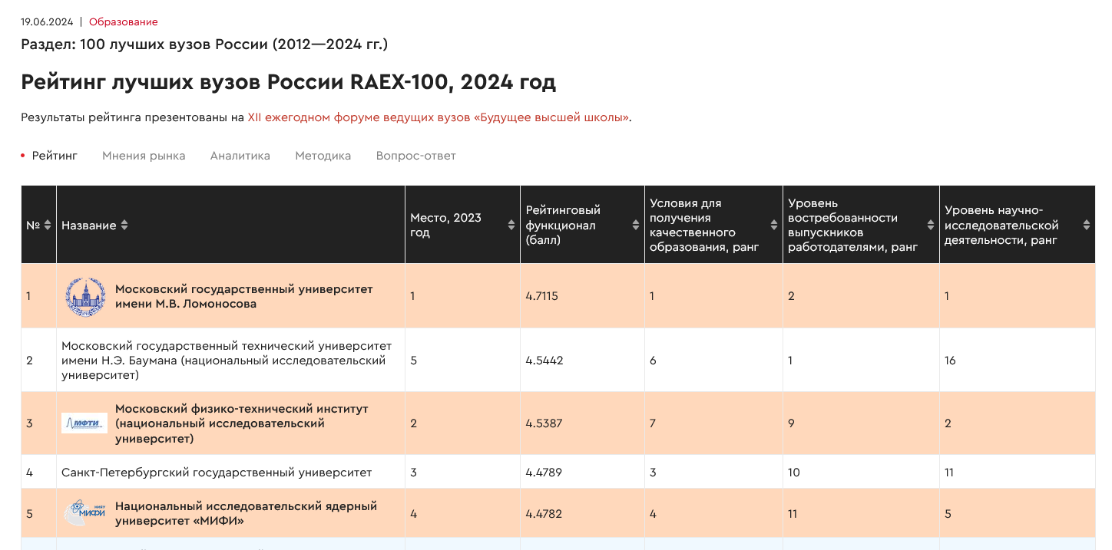Image resolution: width=1112 pixels, height=550 pixels.
Task: Click research rank 16 in Бауман row
Action: 950,361
